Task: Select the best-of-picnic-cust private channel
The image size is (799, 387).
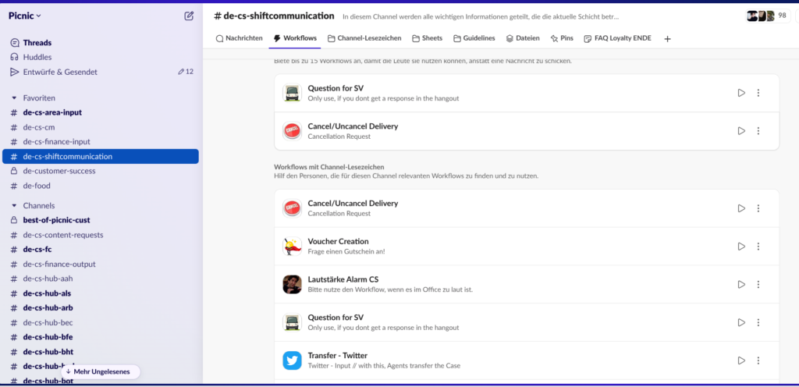Action: (56, 220)
